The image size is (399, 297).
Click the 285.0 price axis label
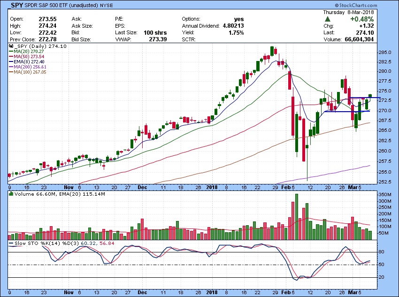click(x=386, y=53)
